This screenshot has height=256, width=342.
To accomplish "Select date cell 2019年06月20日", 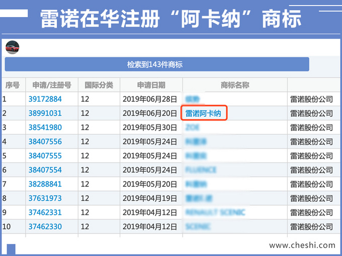I will tap(150, 113).
